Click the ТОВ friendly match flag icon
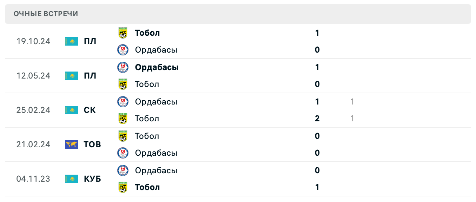476x202 pixels. [72, 144]
